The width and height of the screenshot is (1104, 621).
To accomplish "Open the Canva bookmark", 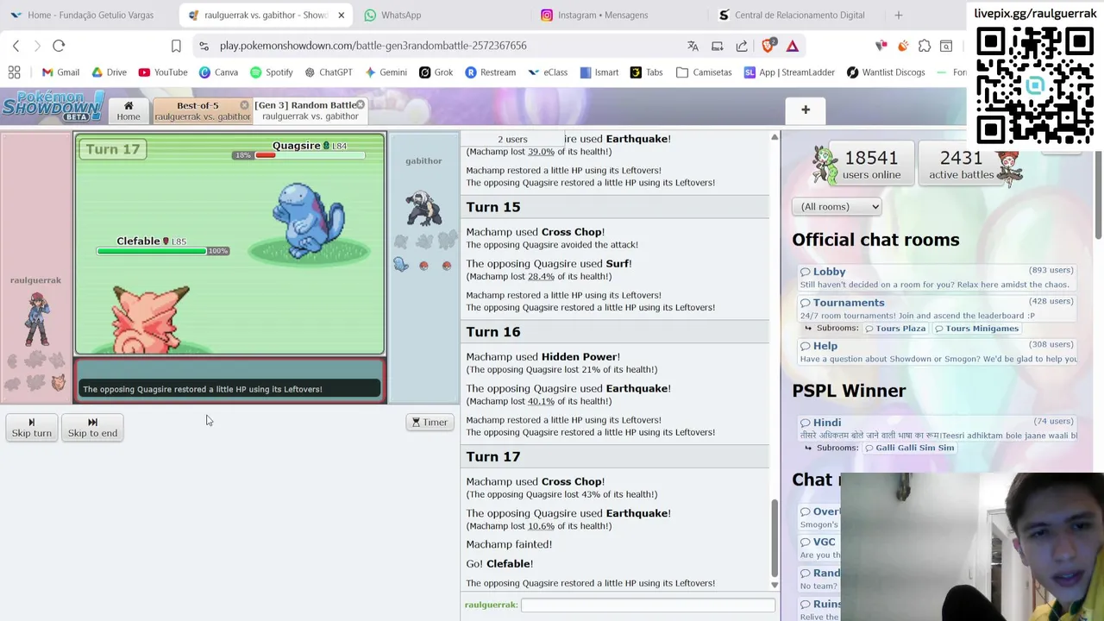I will click(x=218, y=72).
